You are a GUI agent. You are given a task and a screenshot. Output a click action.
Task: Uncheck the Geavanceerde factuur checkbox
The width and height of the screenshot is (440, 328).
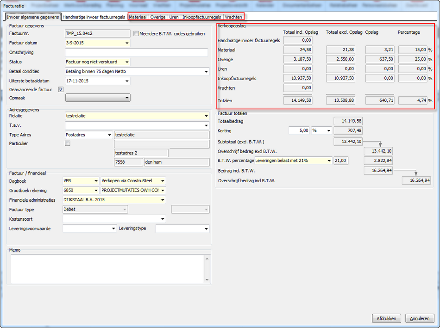(x=61, y=89)
